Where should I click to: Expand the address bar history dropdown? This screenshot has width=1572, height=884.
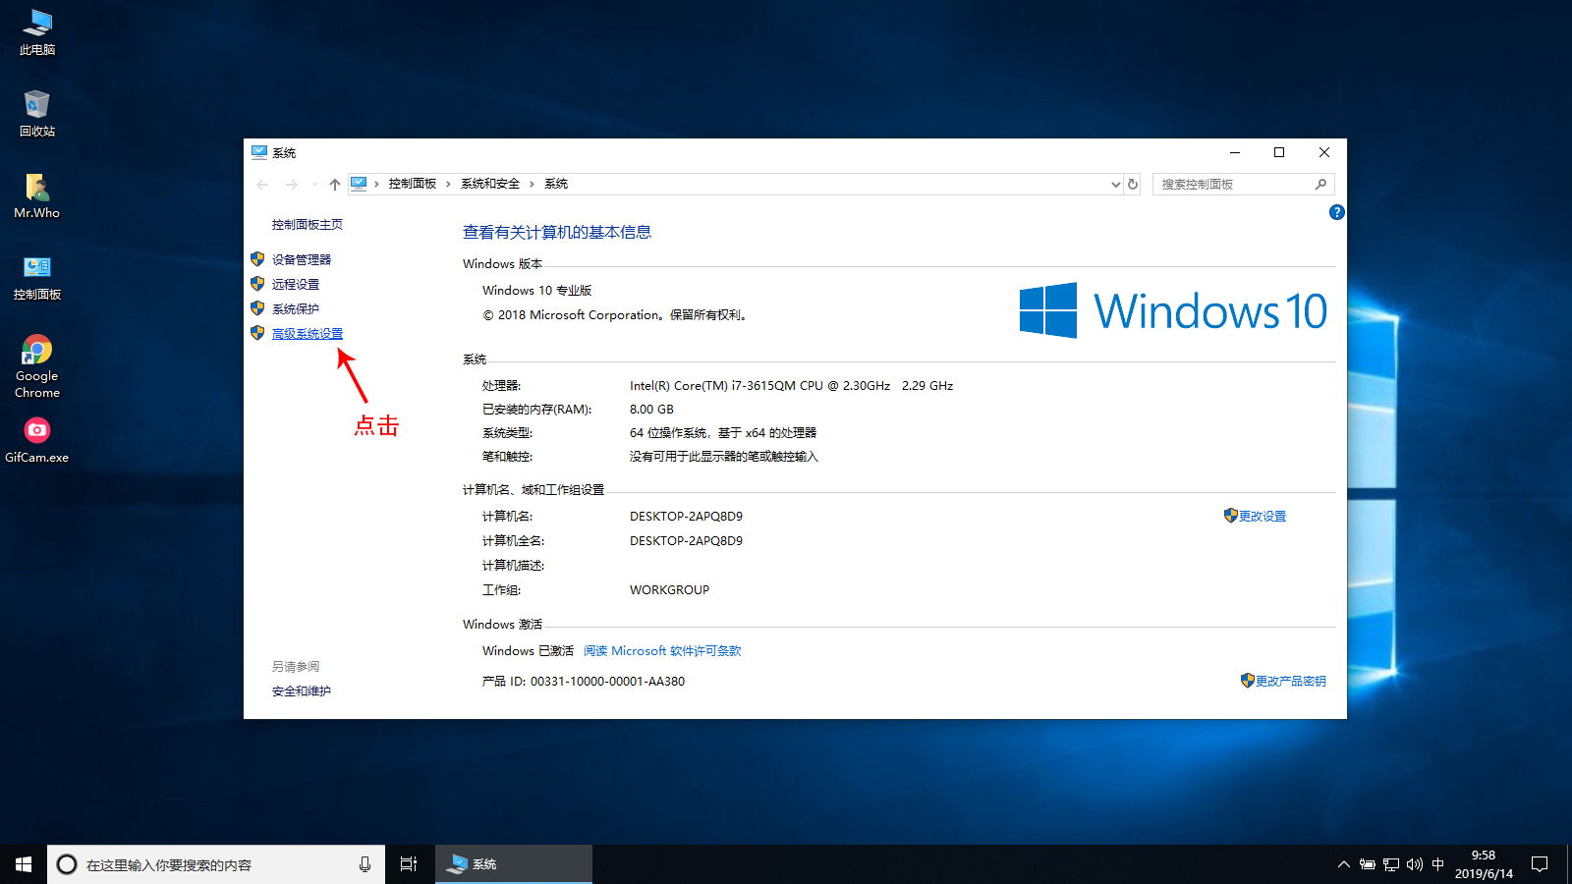click(x=1115, y=184)
